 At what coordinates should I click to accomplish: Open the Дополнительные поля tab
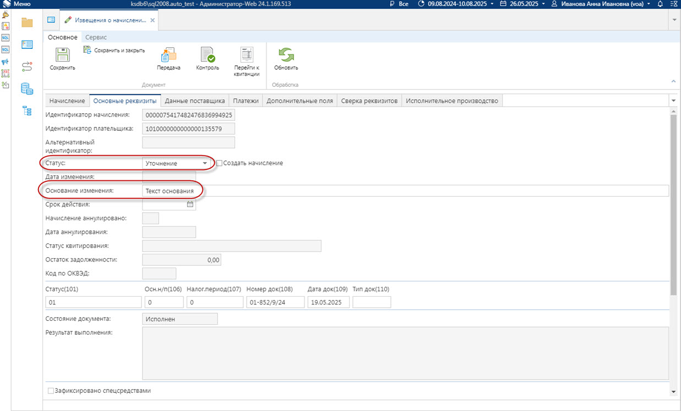tap(299, 101)
